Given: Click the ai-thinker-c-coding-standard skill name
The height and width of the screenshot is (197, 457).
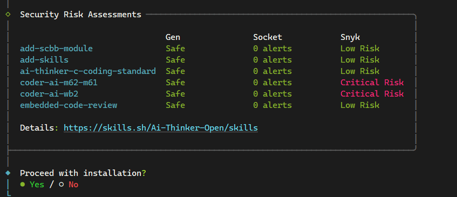Looking at the screenshot, I should click(88, 71).
